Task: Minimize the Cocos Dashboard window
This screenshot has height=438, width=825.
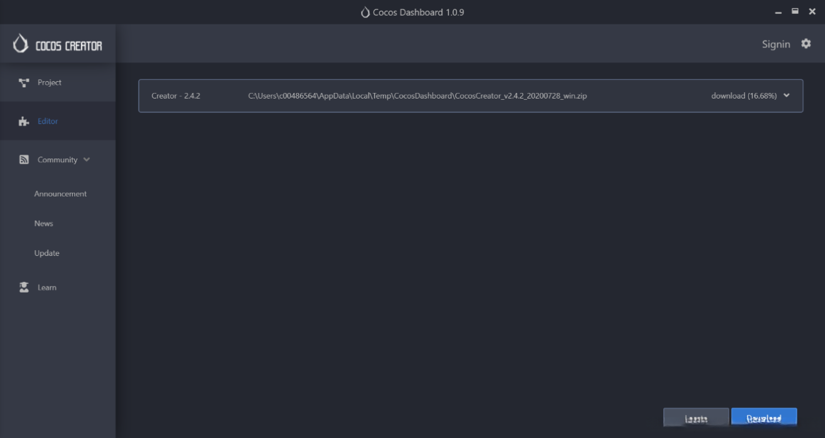Action: point(778,12)
